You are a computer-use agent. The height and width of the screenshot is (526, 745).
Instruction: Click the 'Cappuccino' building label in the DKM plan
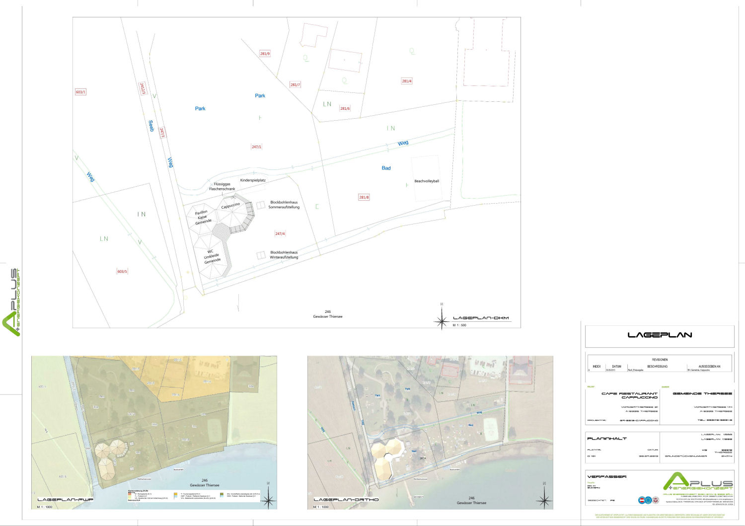pos(230,206)
